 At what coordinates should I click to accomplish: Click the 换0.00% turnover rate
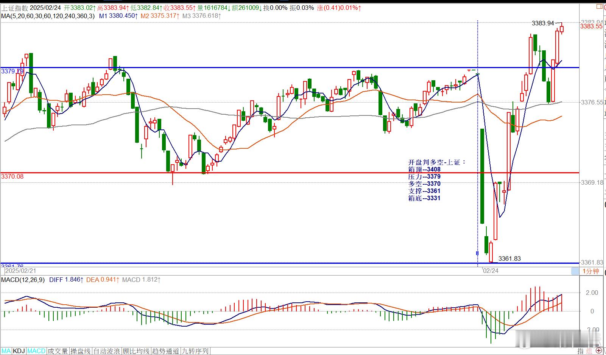[x=276, y=8]
